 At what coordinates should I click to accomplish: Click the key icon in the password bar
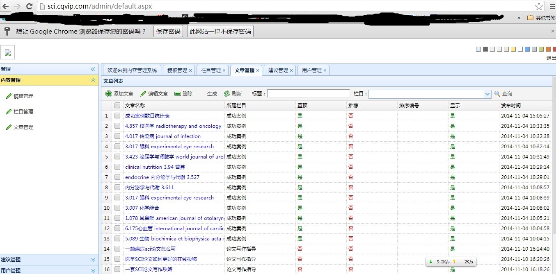[x=7, y=31]
